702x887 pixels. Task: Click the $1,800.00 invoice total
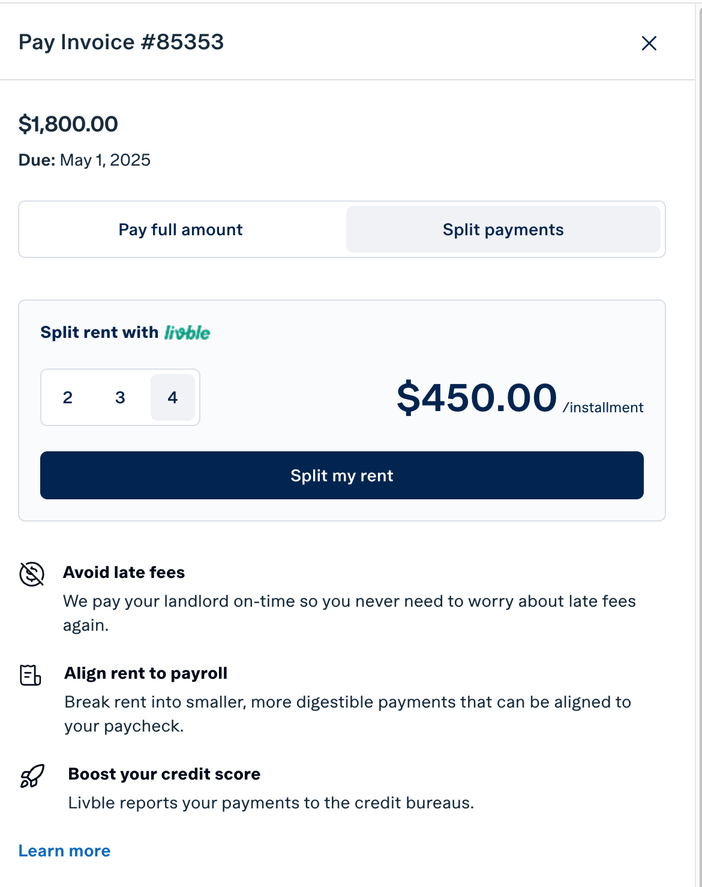click(x=68, y=124)
